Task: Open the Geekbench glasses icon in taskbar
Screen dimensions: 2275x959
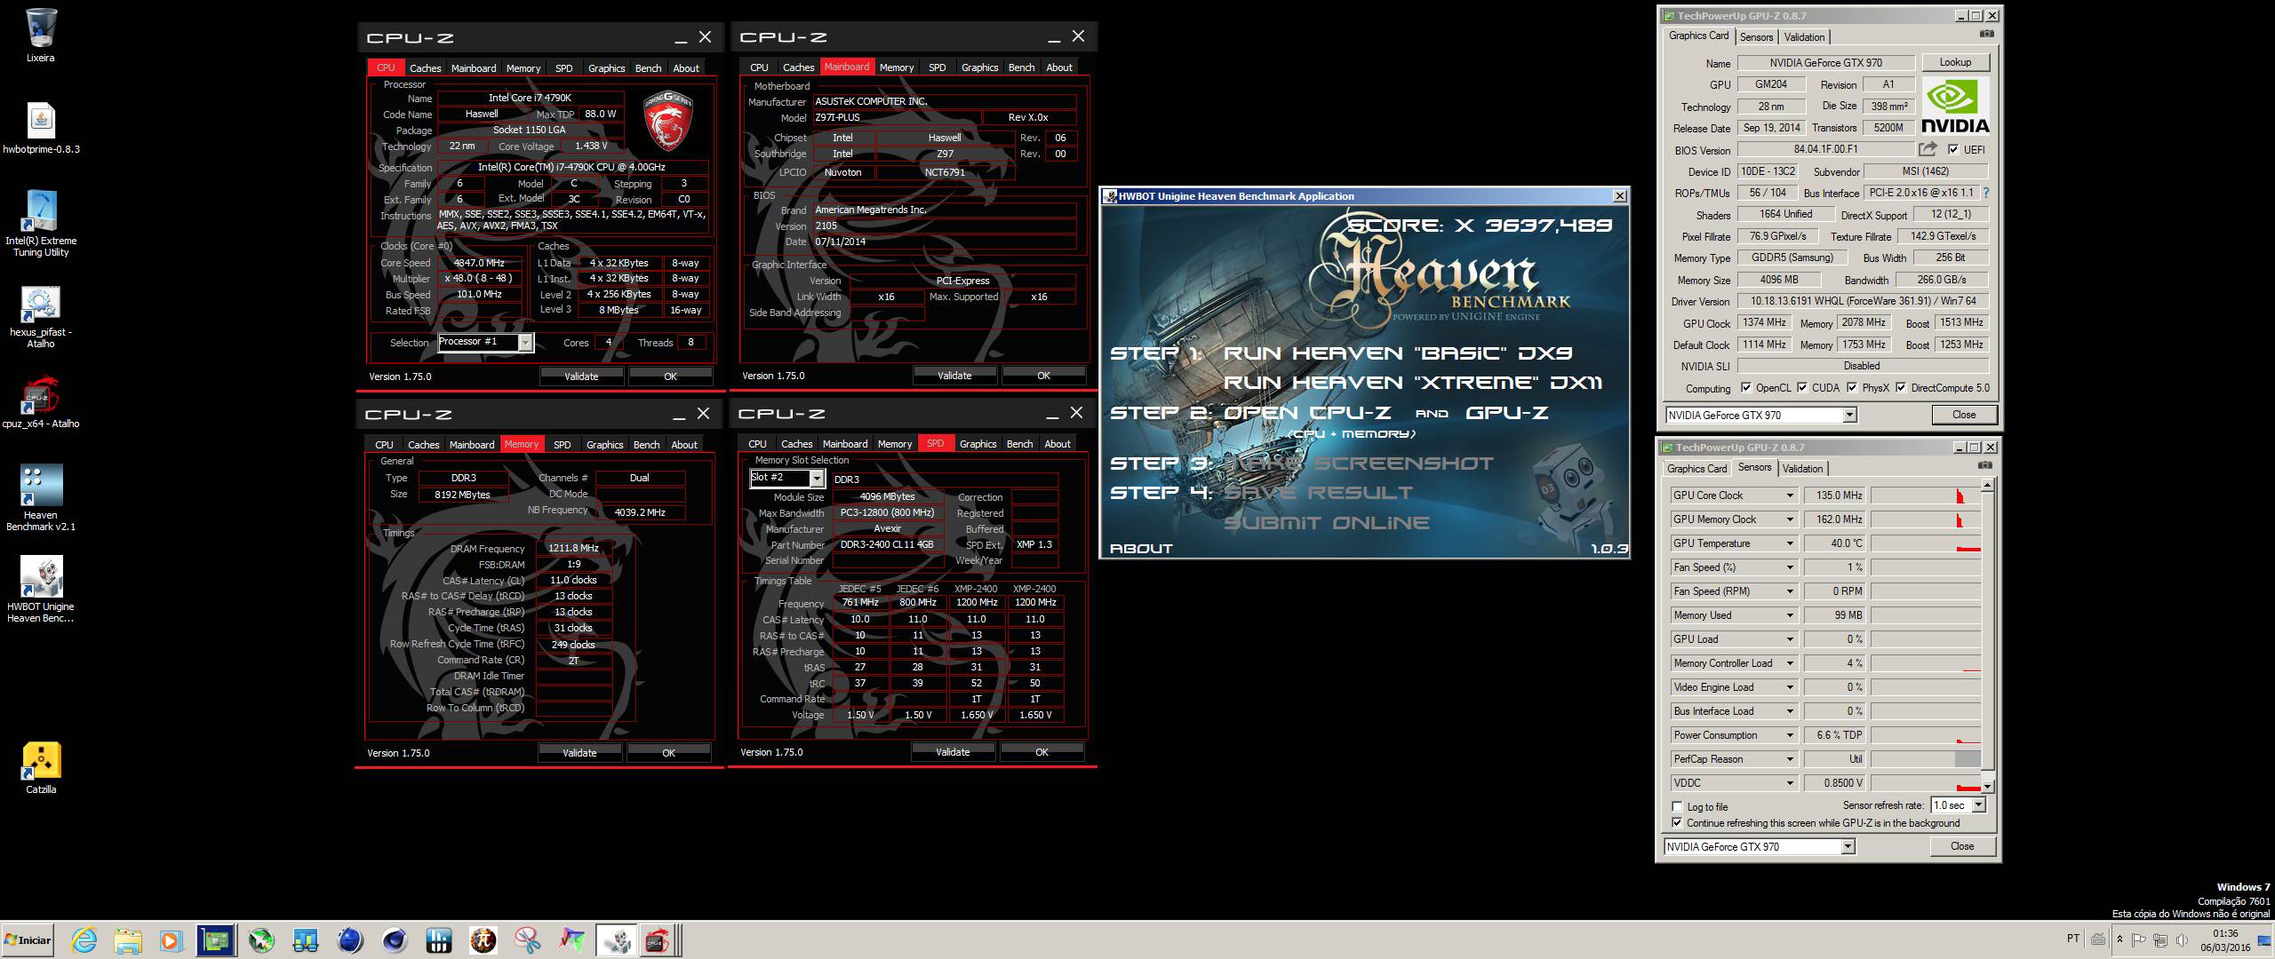Action: [x=306, y=940]
